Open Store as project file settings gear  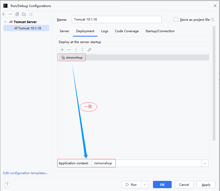[x=213, y=20]
